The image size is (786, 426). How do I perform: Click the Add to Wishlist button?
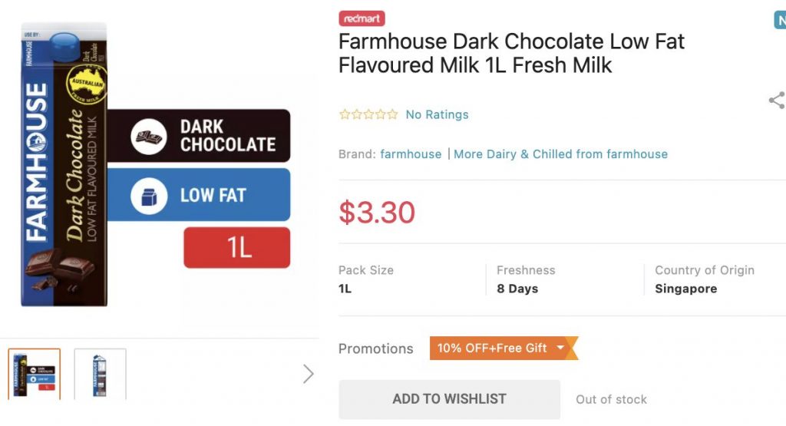tap(449, 399)
